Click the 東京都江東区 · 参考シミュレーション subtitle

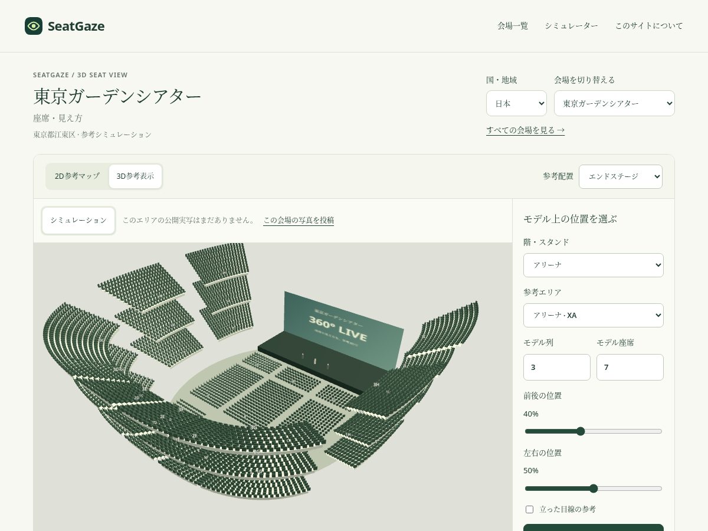coord(92,135)
